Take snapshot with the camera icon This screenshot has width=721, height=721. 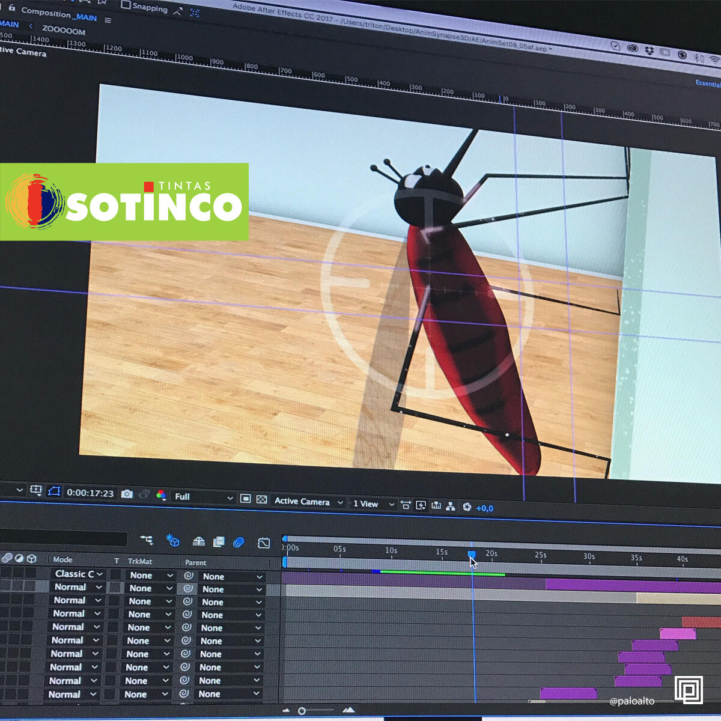(127, 494)
